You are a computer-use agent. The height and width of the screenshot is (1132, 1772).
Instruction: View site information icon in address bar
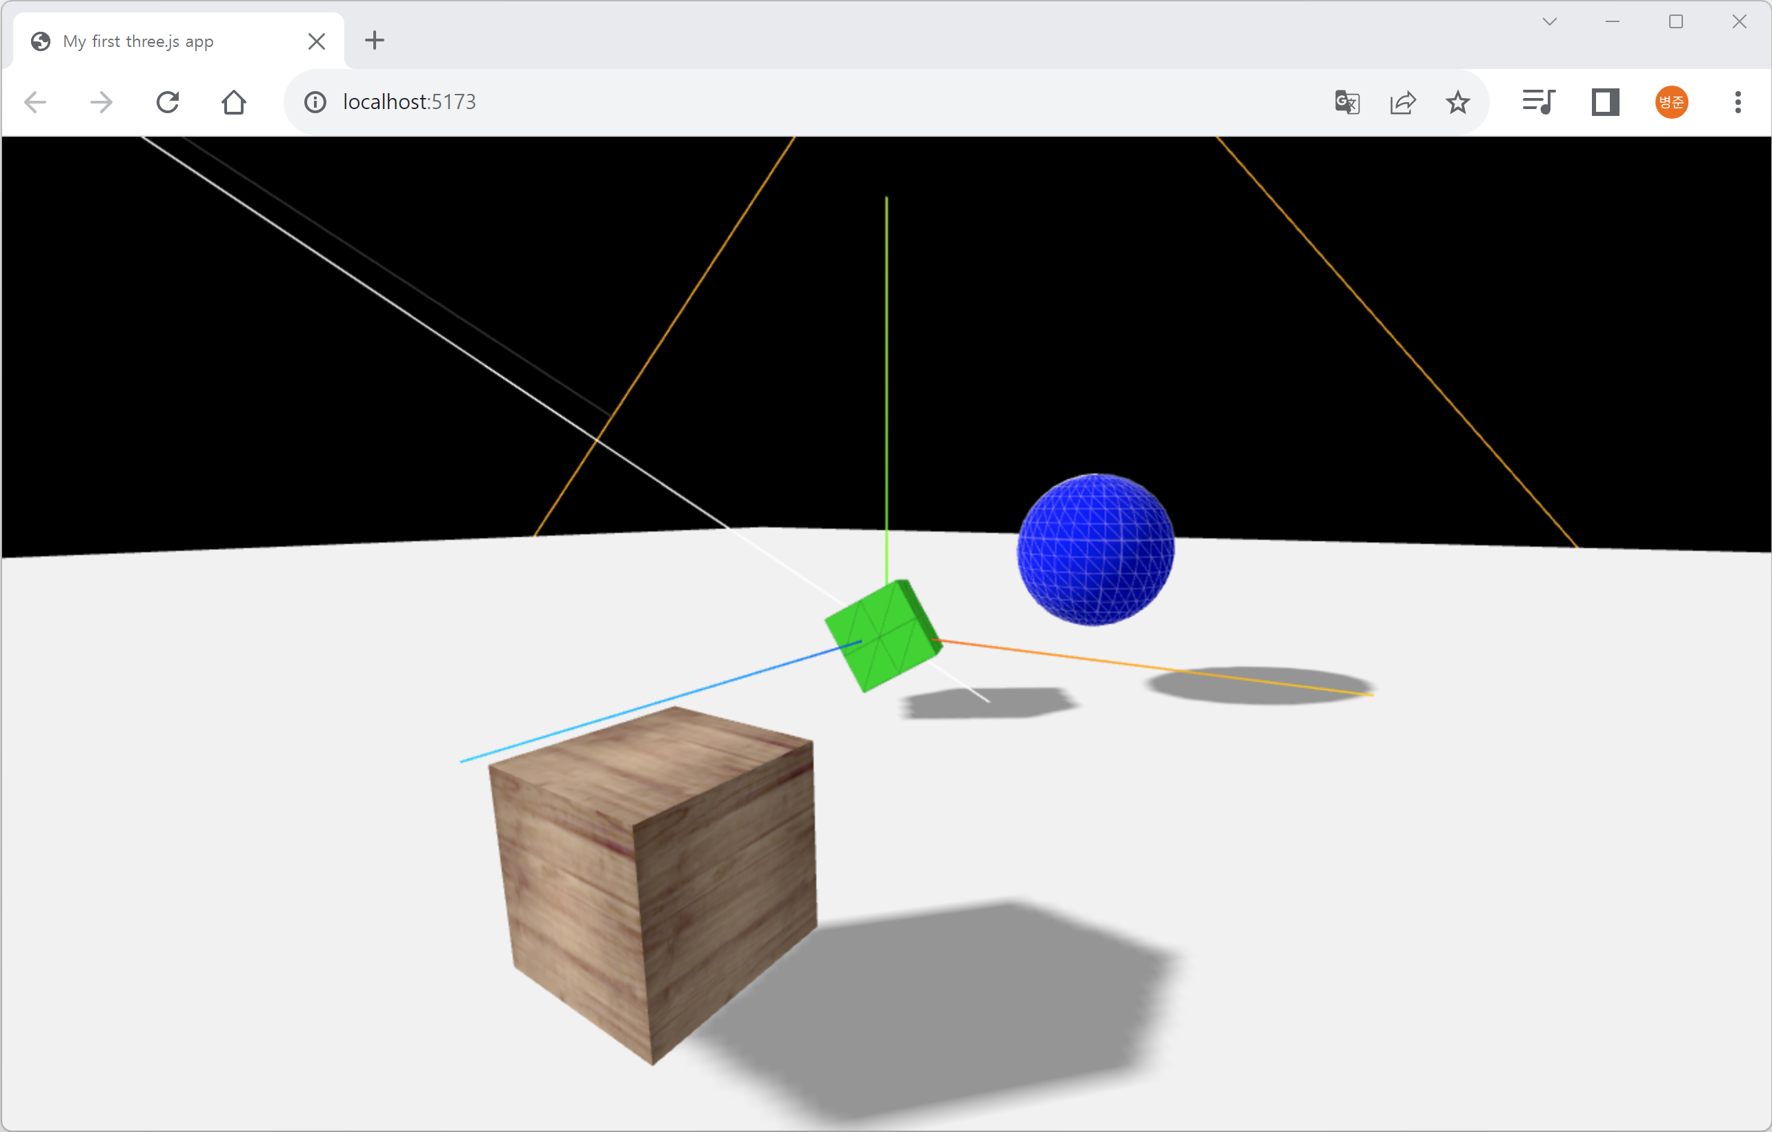pos(315,102)
